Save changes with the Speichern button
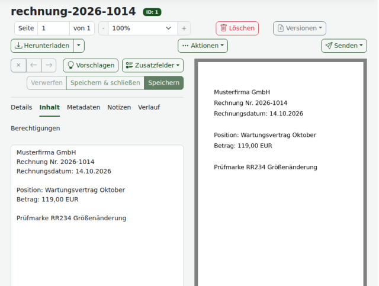This screenshot has width=379, height=286. point(164,83)
